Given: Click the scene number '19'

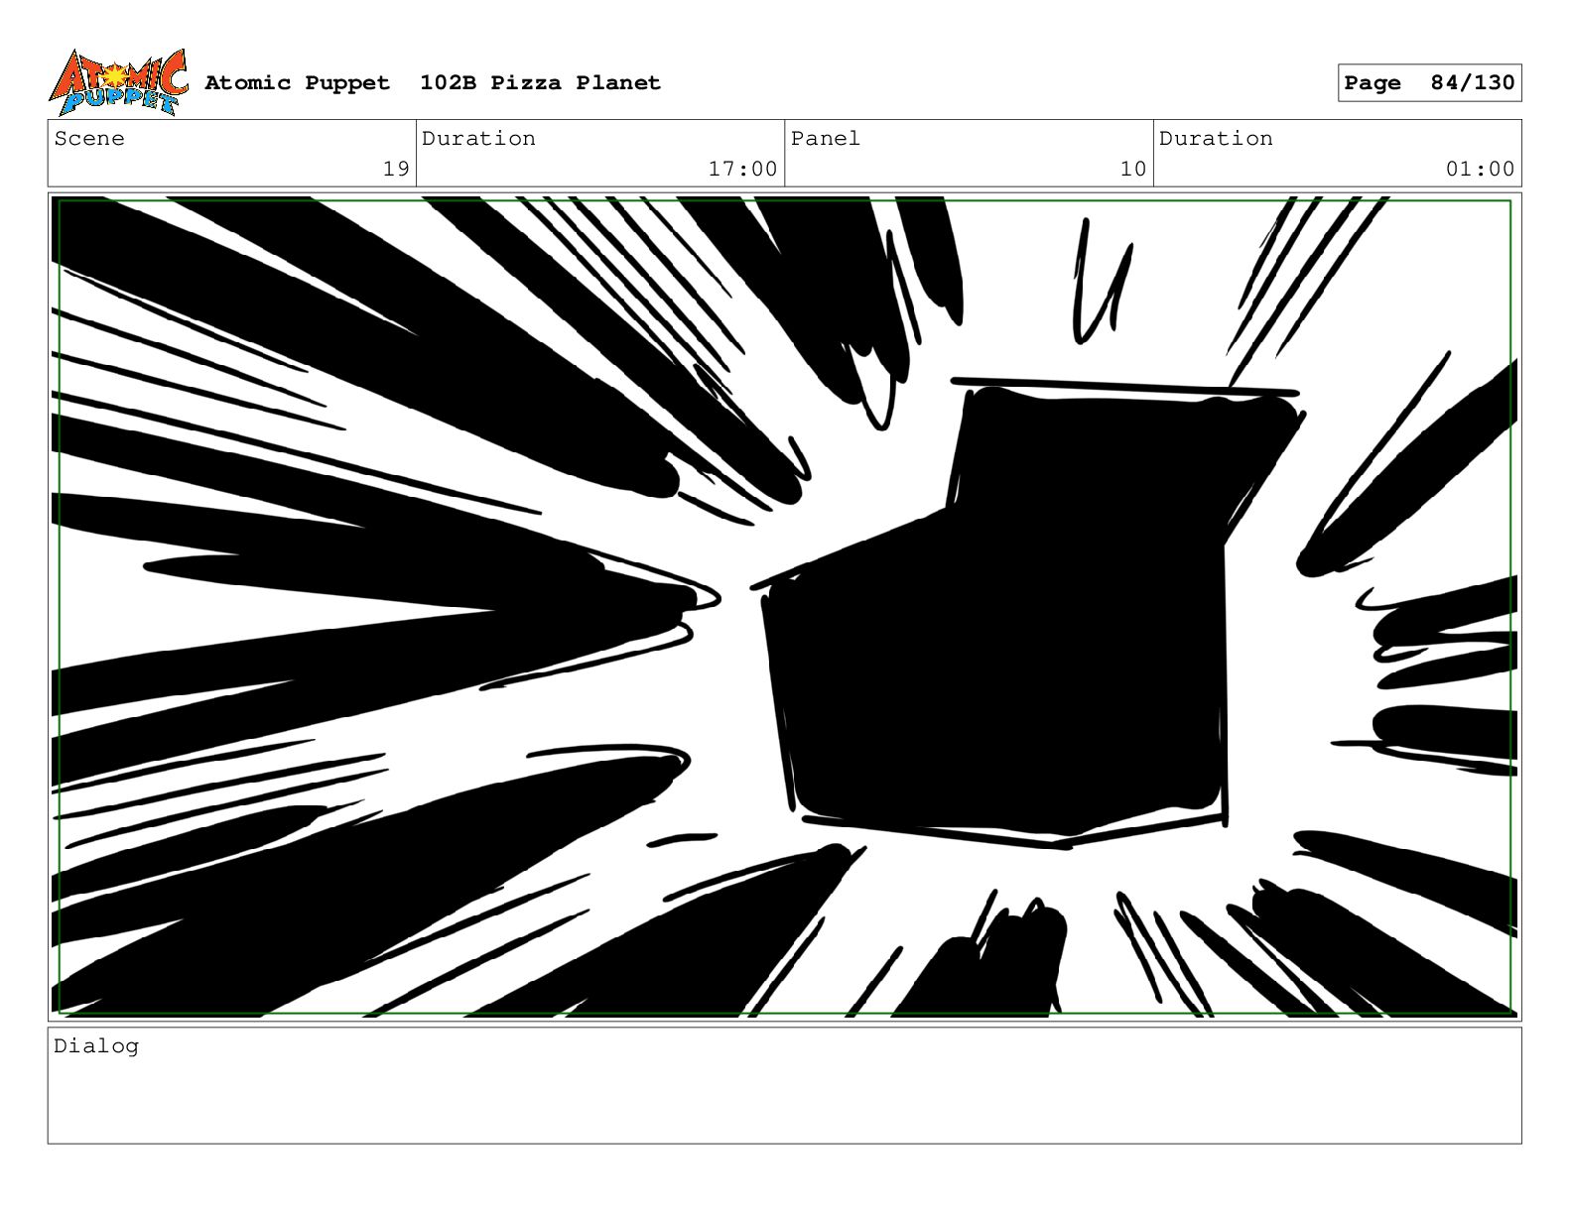Looking at the screenshot, I should tap(396, 169).
